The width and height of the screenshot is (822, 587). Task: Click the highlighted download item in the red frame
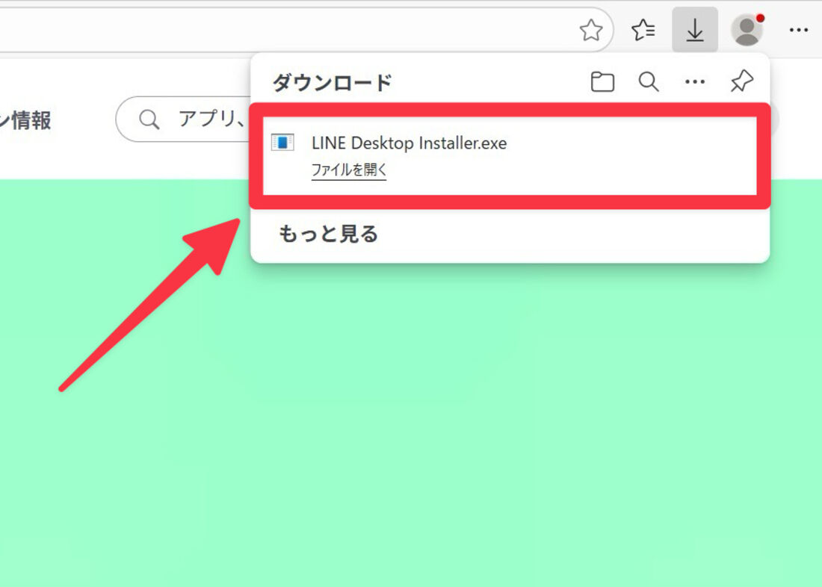(508, 155)
